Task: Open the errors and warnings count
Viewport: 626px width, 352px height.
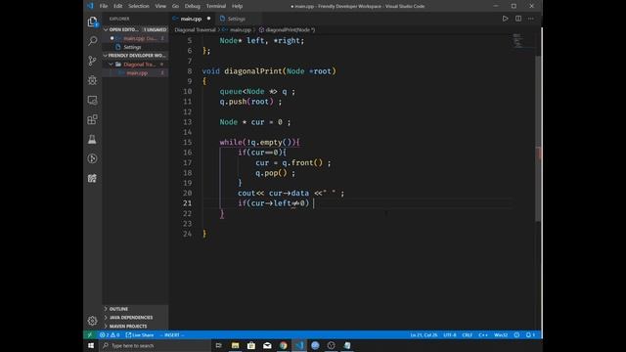Action: [110, 334]
